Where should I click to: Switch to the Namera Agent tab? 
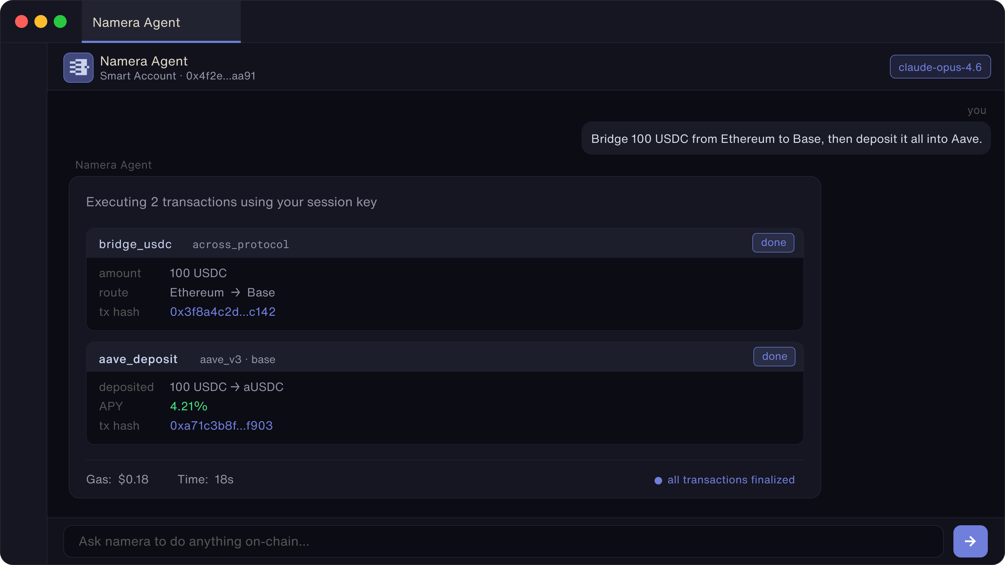pyautogui.click(x=161, y=22)
